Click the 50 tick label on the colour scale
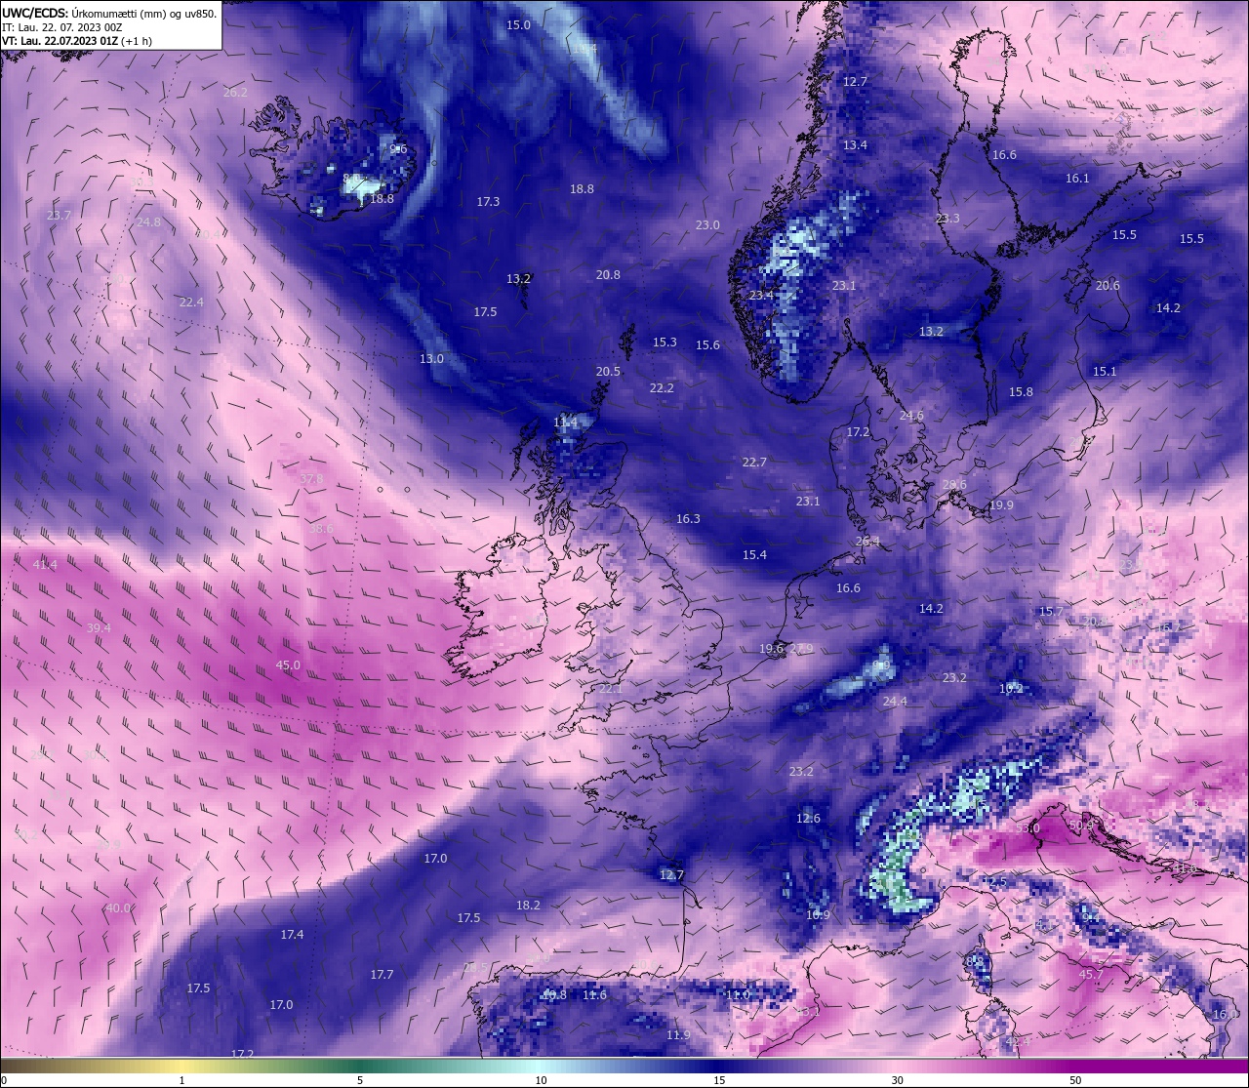The image size is (1249, 1088). coord(1074,1080)
